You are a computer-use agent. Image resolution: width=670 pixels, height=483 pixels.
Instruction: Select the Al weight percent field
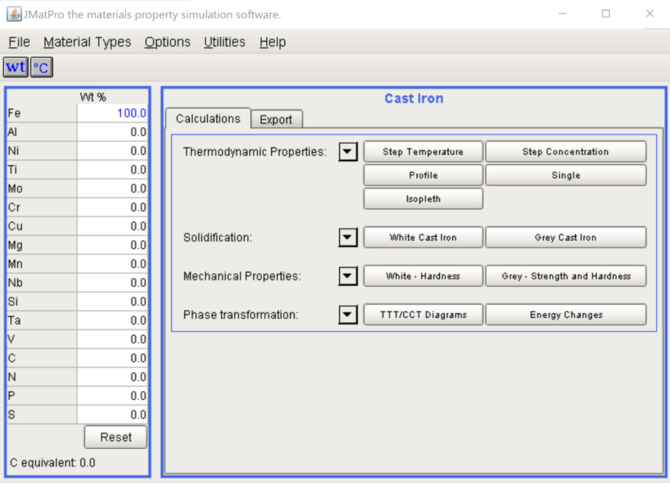point(112,132)
